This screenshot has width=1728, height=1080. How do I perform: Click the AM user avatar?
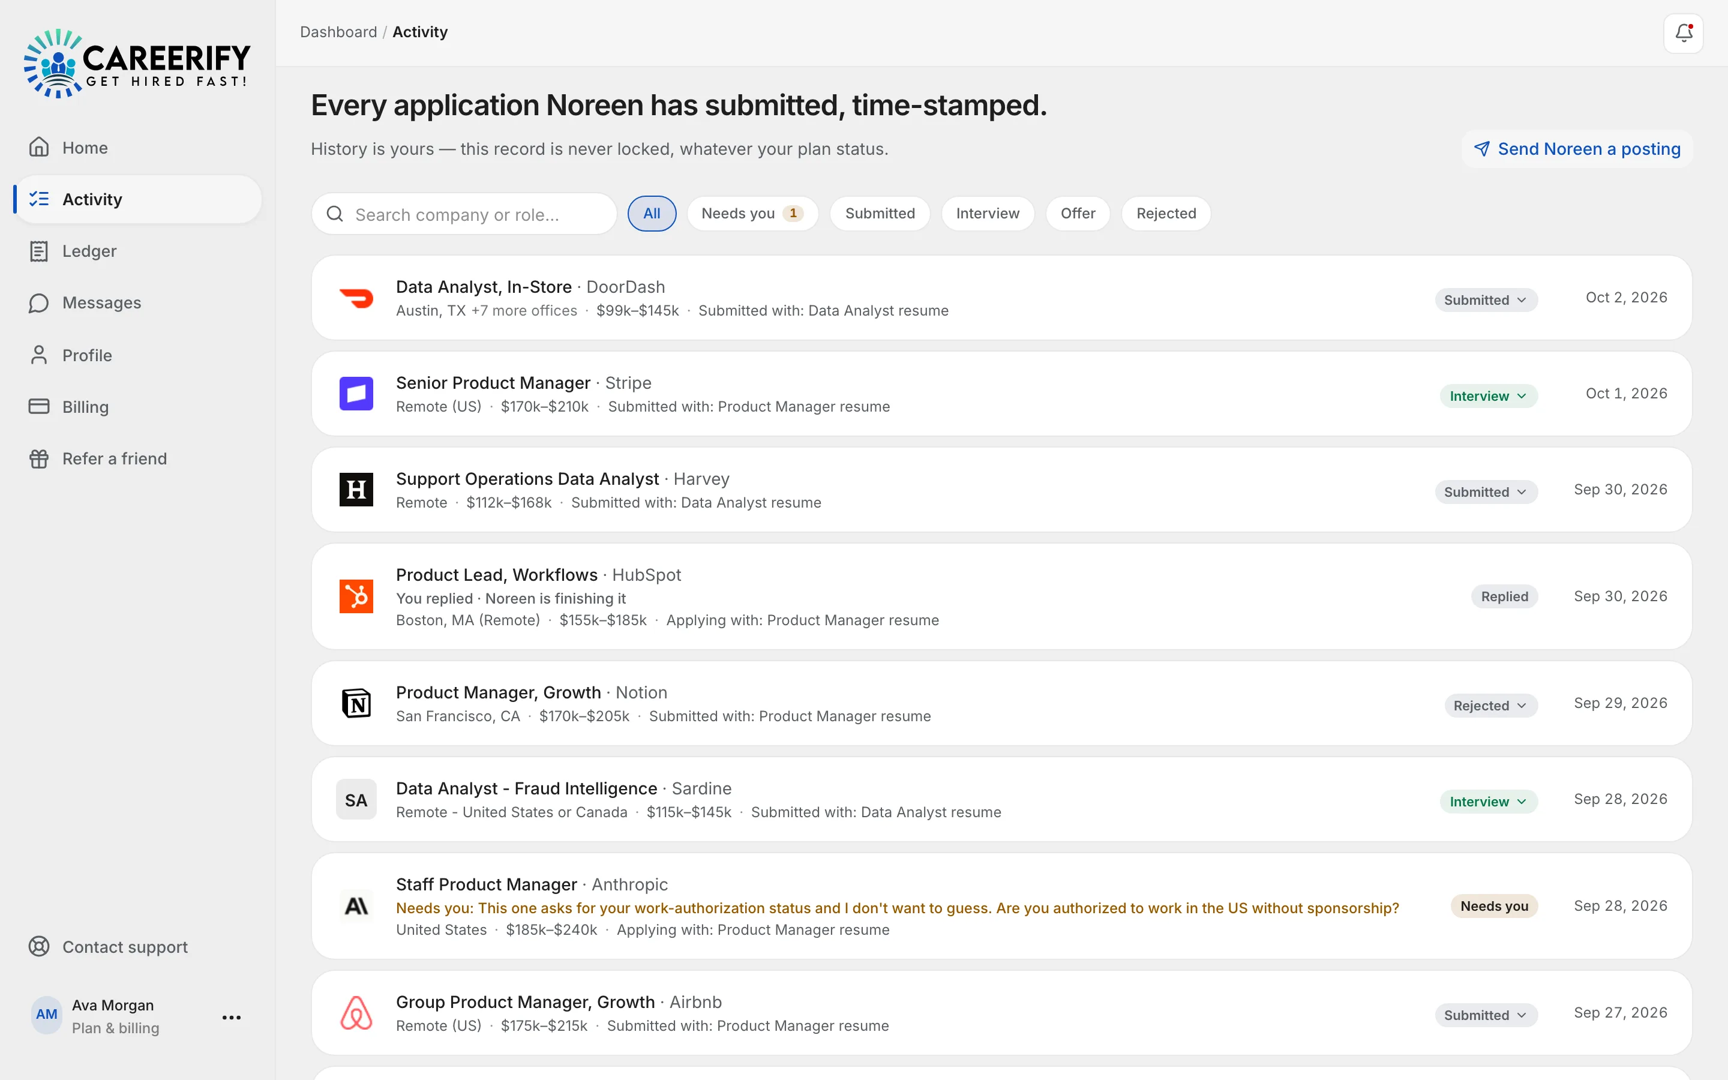pyautogui.click(x=46, y=1014)
